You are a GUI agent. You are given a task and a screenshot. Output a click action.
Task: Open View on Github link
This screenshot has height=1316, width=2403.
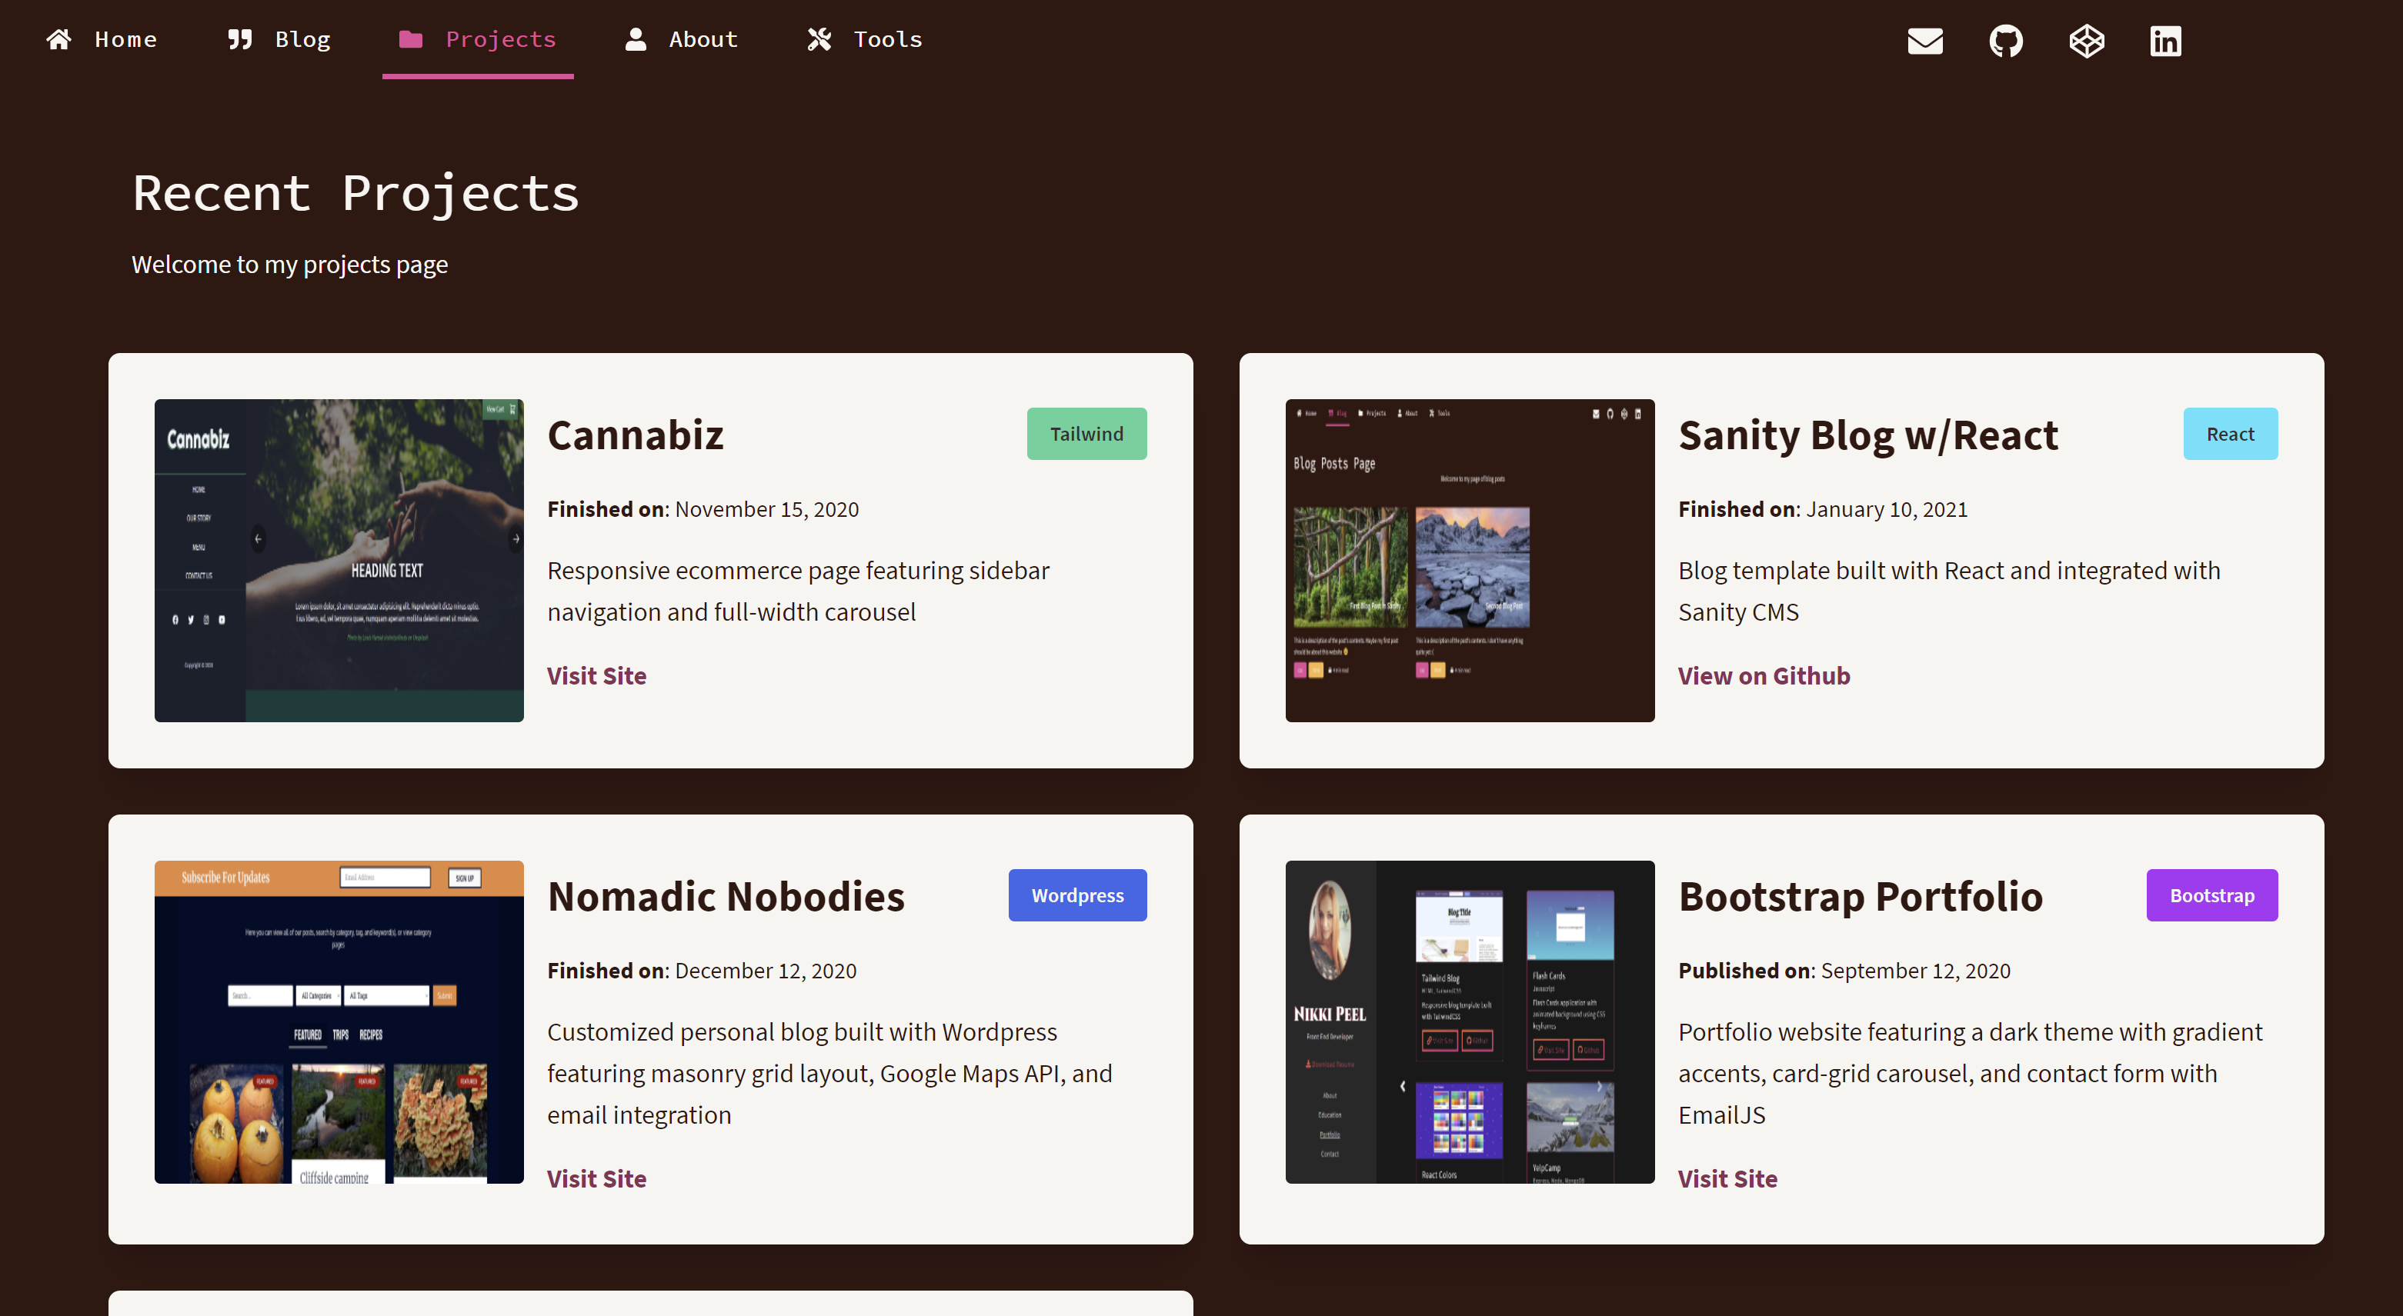click(1763, 675)
